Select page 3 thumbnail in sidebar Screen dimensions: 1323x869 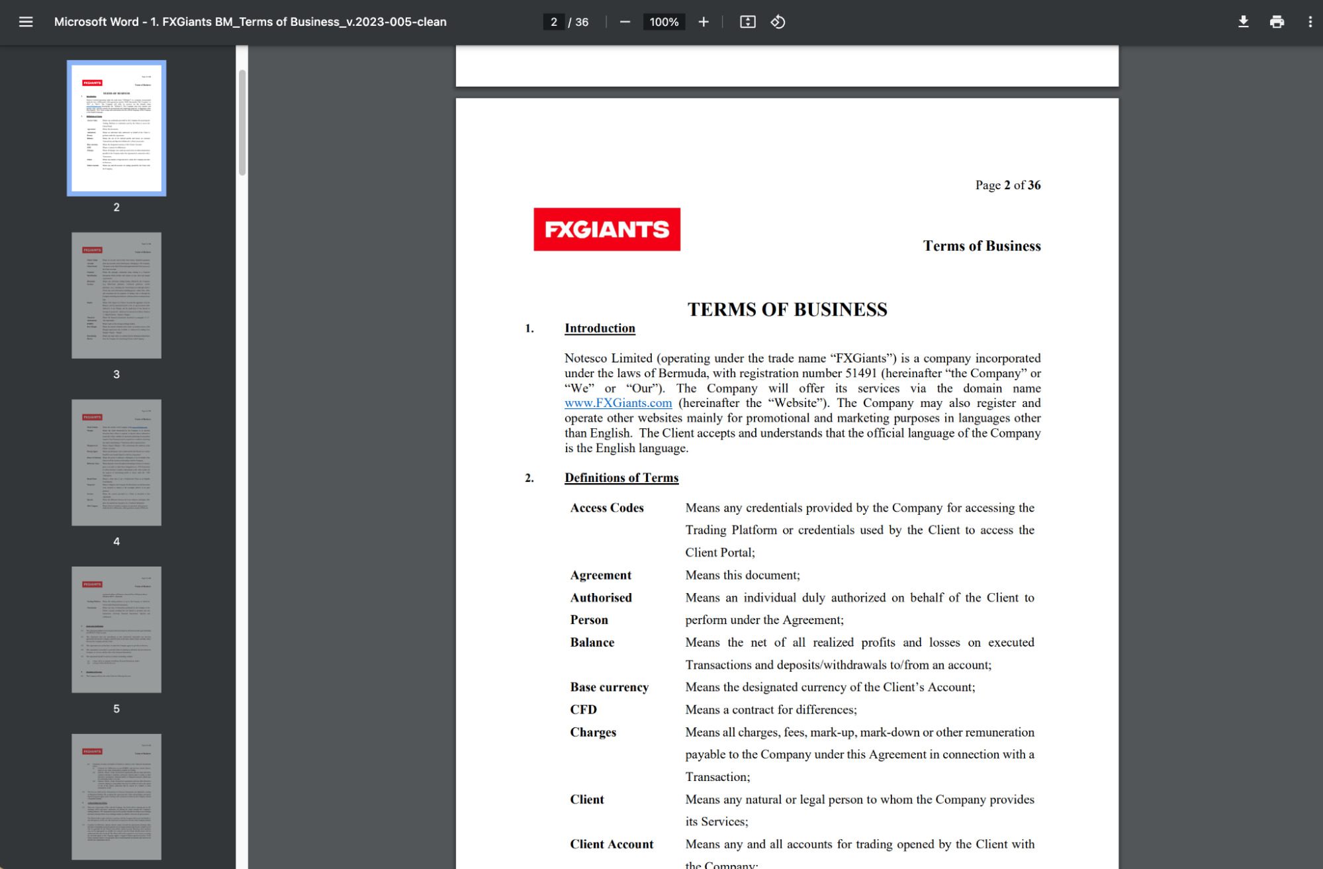tap(116, 295)
